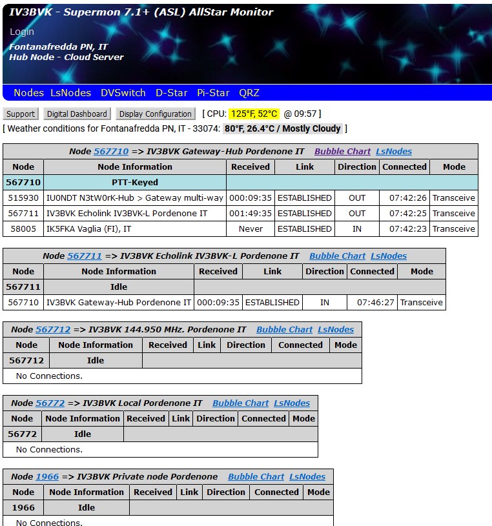
Task: Click IV3BVK Gateway-Hub Pordenone IT row cell
Action: 119,302
